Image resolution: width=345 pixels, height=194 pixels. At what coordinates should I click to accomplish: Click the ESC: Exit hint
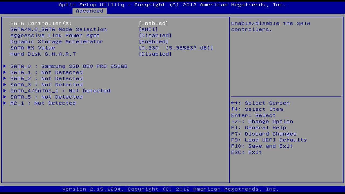246,152
